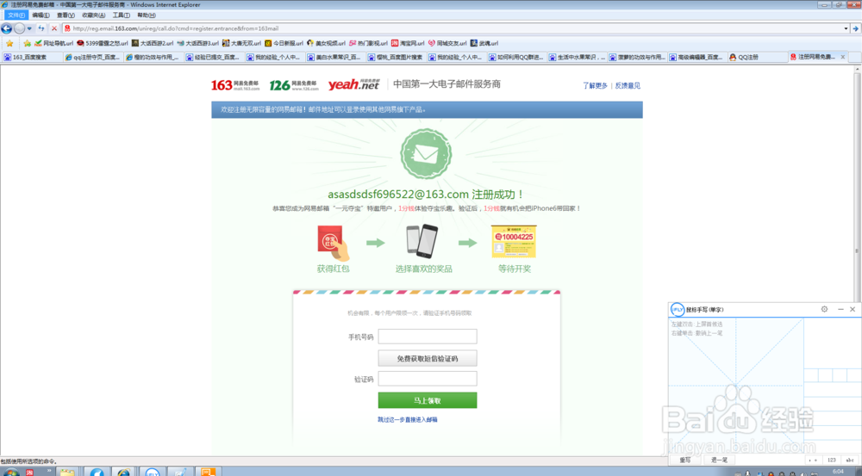The image size is (862, 476).
Task: Close the 注册网易免费 tab
Action: click(x=843, y=57)
